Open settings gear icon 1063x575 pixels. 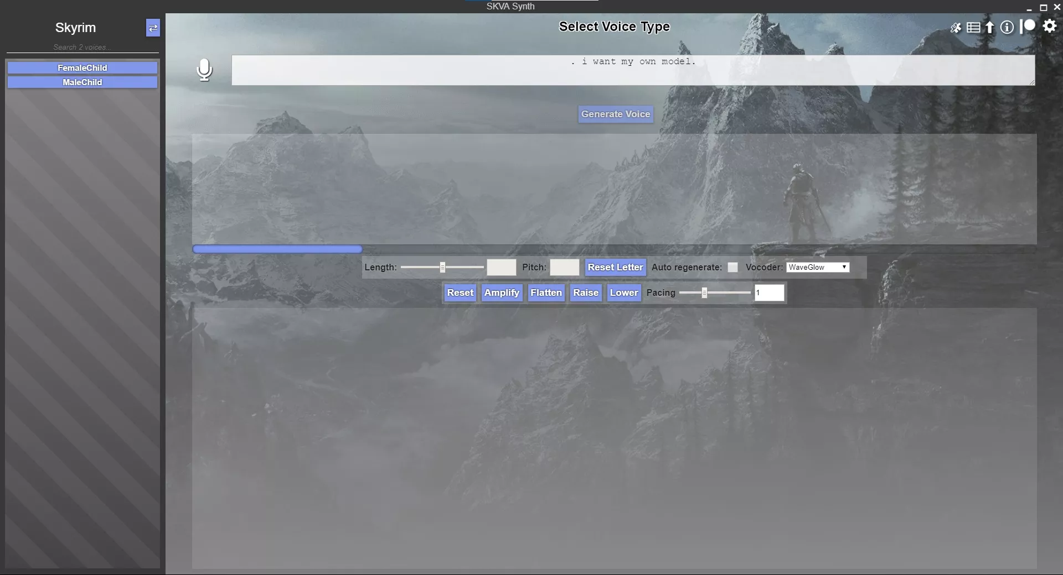coord(1050,26)
